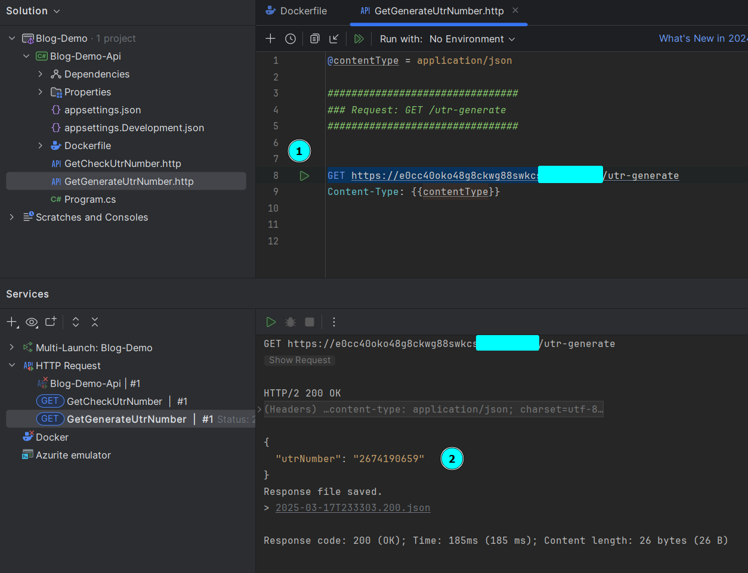Open the request history clock icon

pos(290,38)
